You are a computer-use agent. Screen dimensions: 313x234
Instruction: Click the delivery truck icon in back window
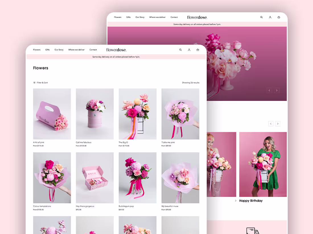(252, 231)
